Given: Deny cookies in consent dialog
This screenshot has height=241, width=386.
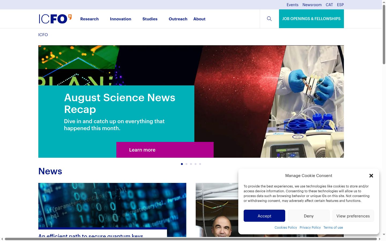Looking at the screenshot, I should click(309, 216).
